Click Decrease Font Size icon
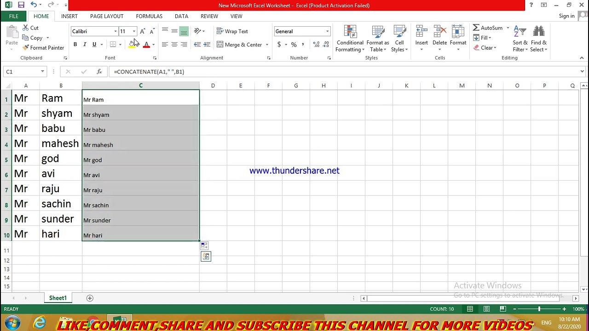This screenshot has height=331, width=589. 152,31
